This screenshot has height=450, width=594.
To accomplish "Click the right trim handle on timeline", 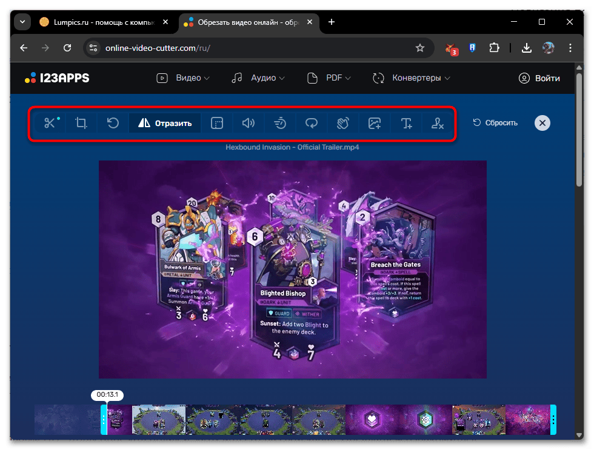I will (x=553, y=419).
